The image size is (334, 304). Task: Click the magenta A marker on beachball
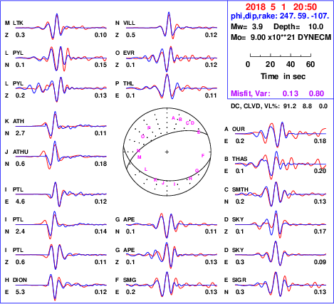tap(173, 118)
